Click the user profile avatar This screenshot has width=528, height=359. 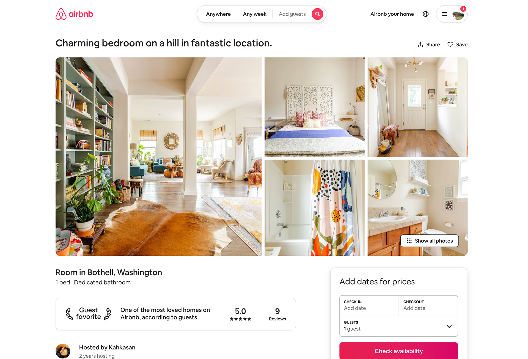click(458, 14)
